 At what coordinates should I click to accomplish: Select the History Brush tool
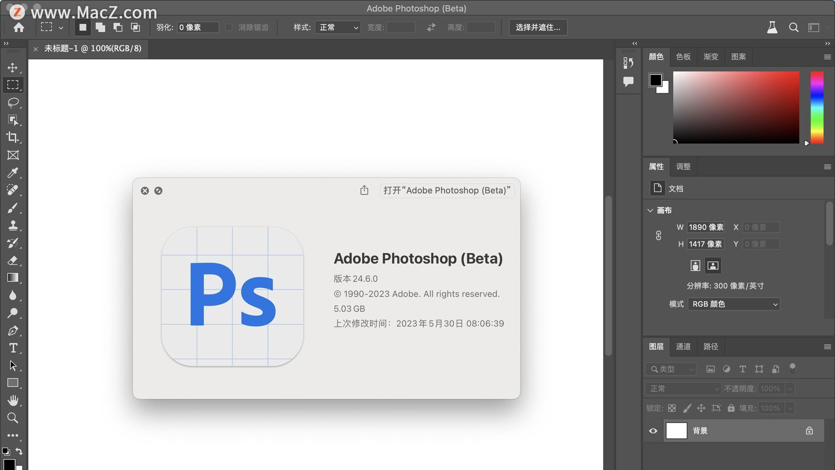[x=13, y=243]
